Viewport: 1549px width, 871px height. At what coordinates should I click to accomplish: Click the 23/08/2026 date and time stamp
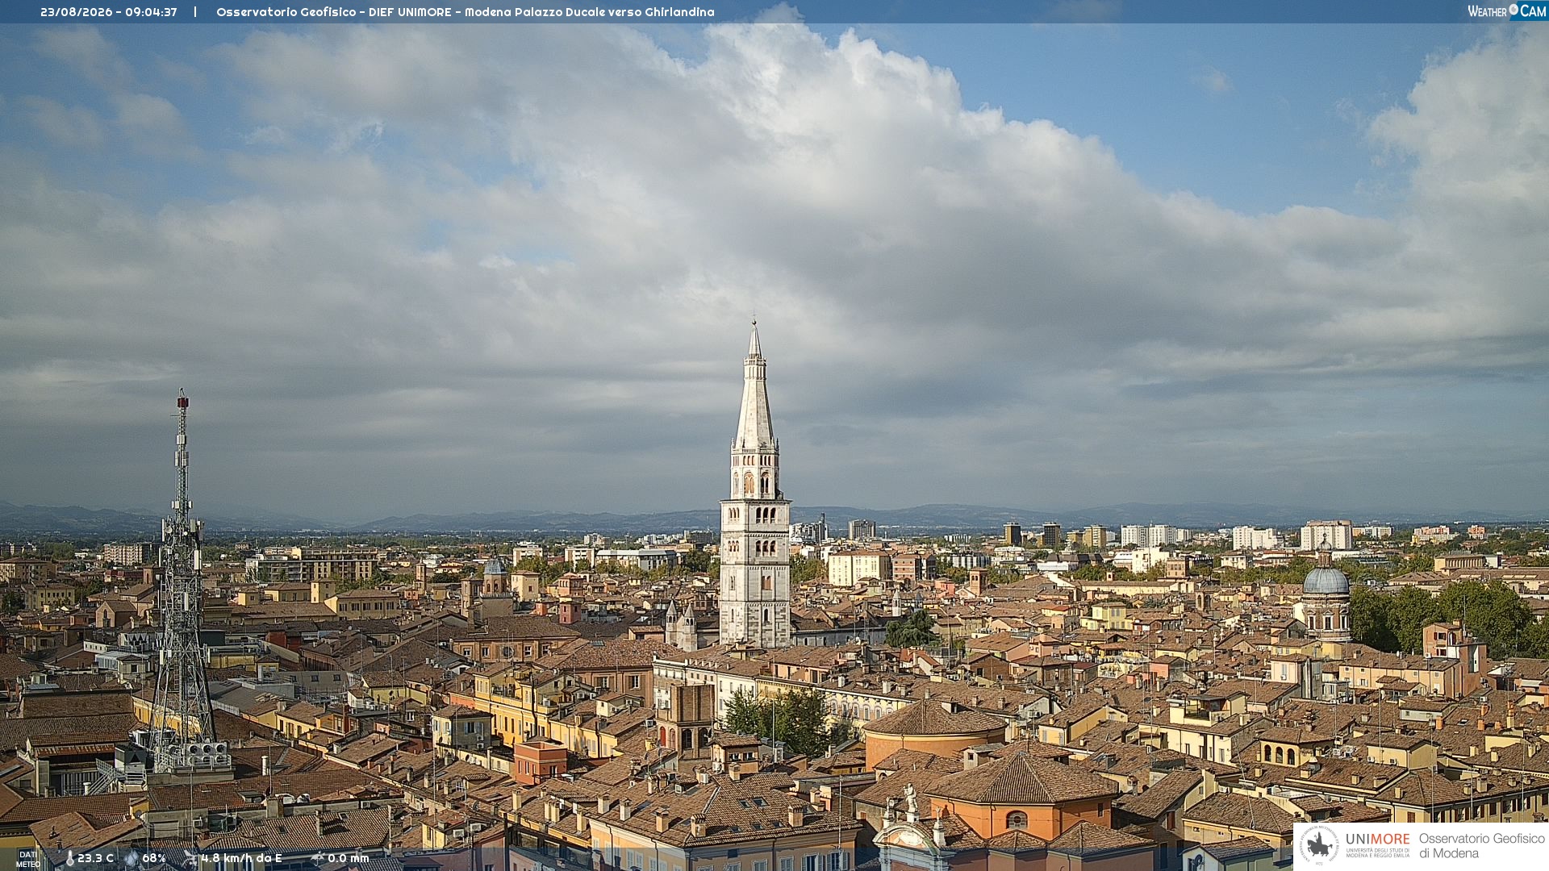pyautogui.click(x=109, y=12)
